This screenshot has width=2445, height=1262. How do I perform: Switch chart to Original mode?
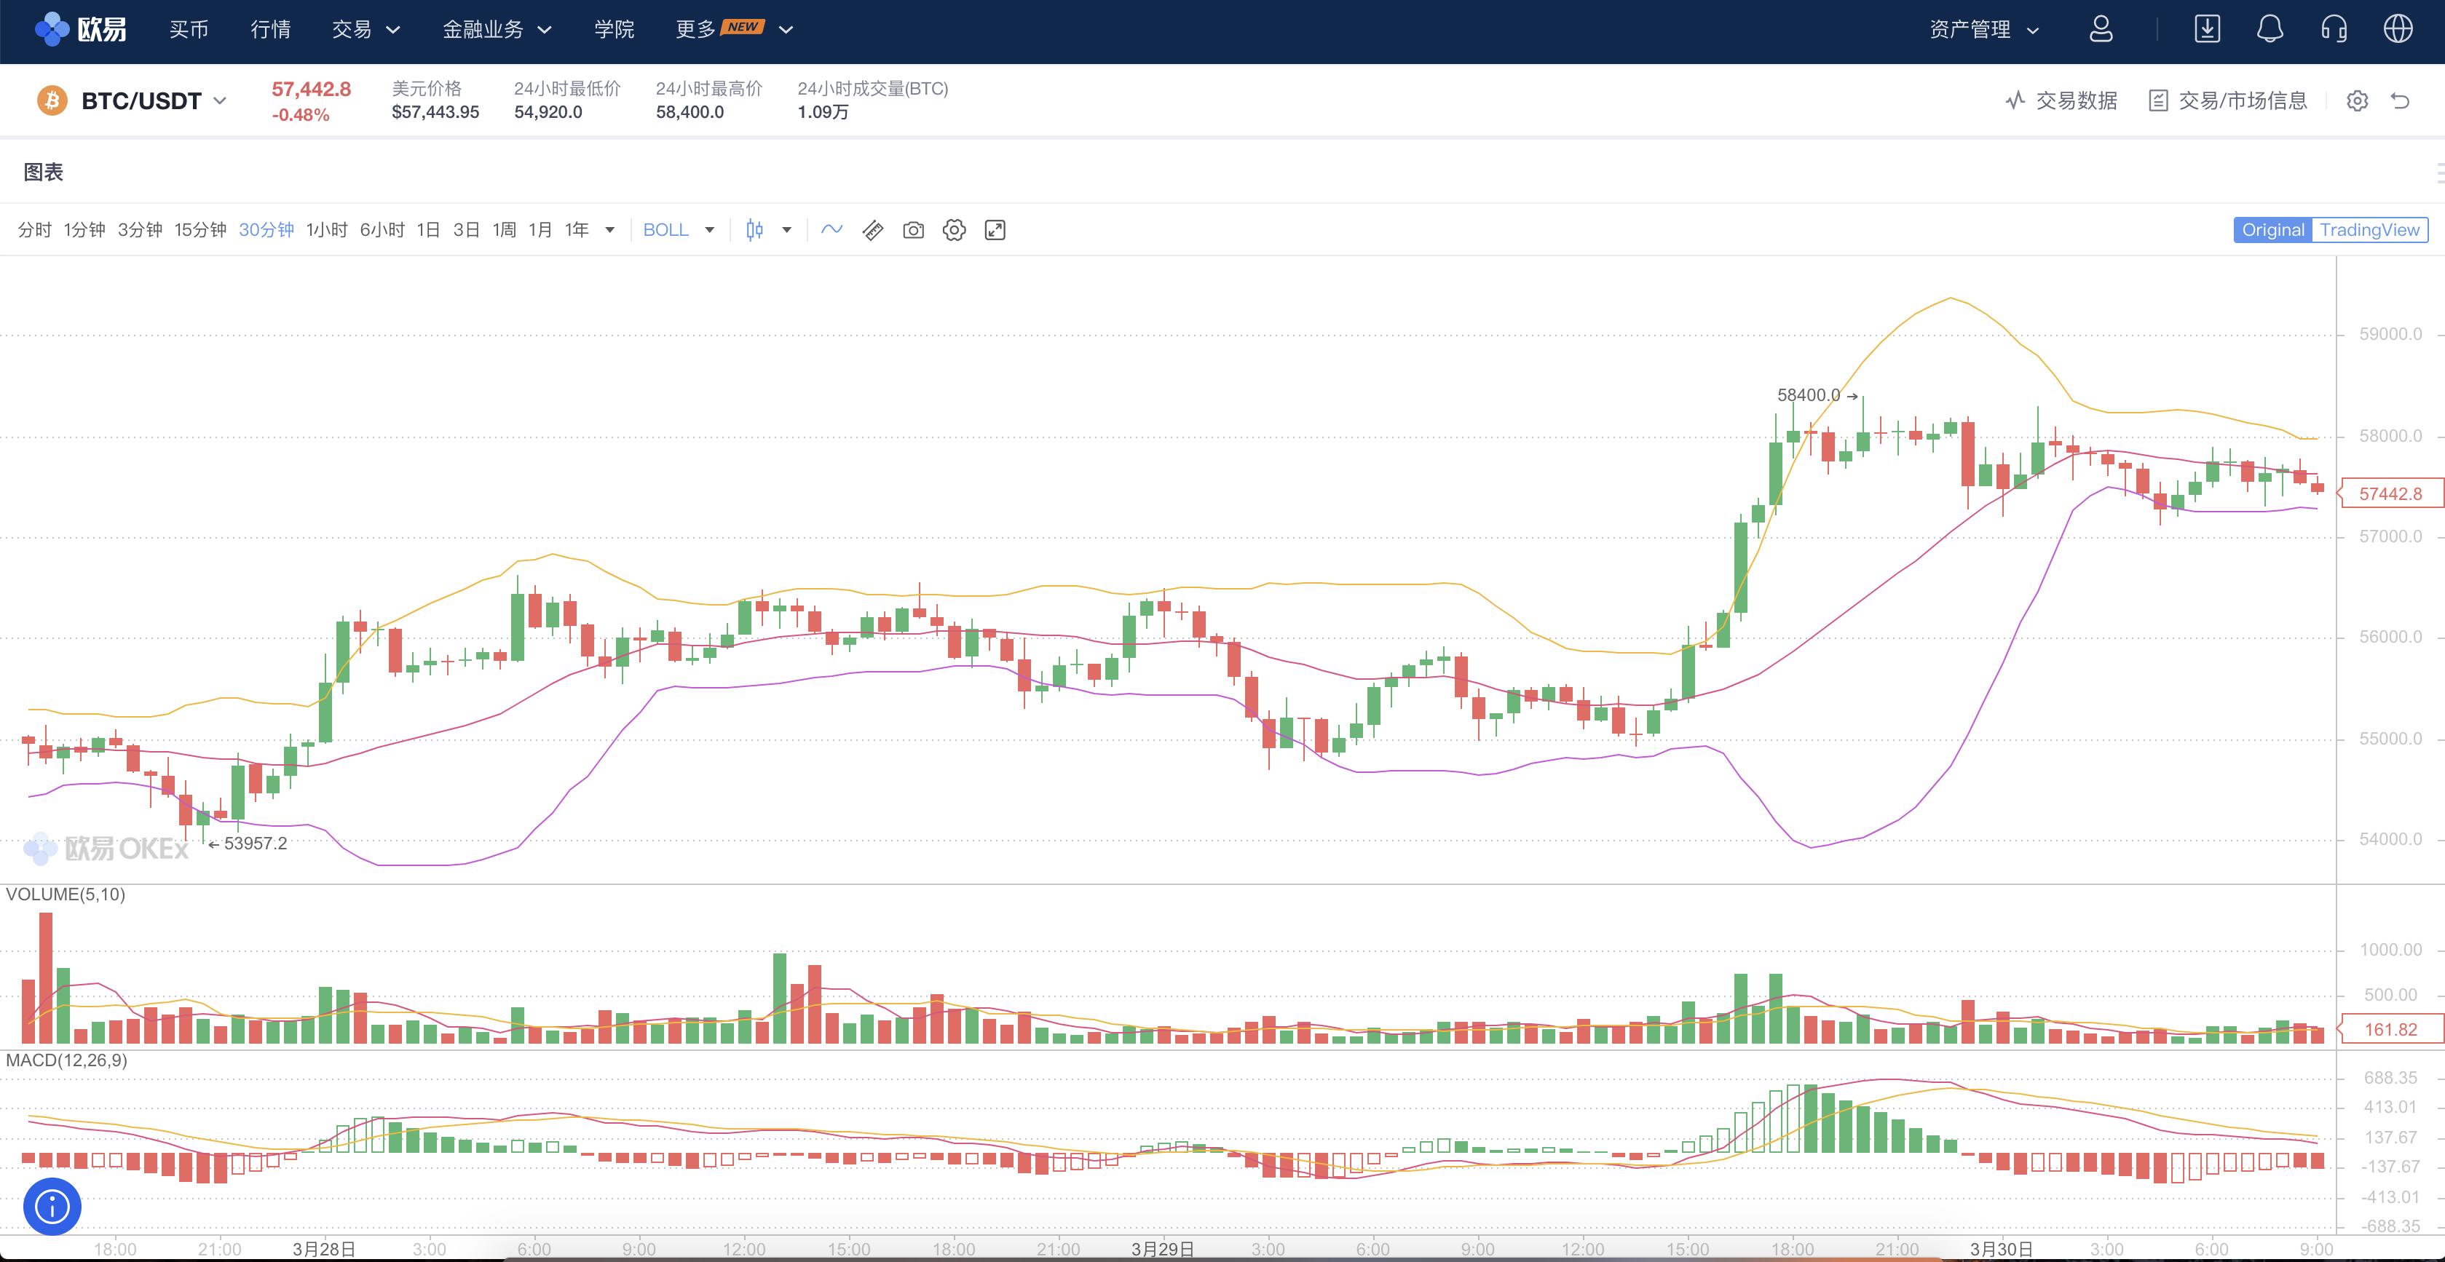[2272, 230]
